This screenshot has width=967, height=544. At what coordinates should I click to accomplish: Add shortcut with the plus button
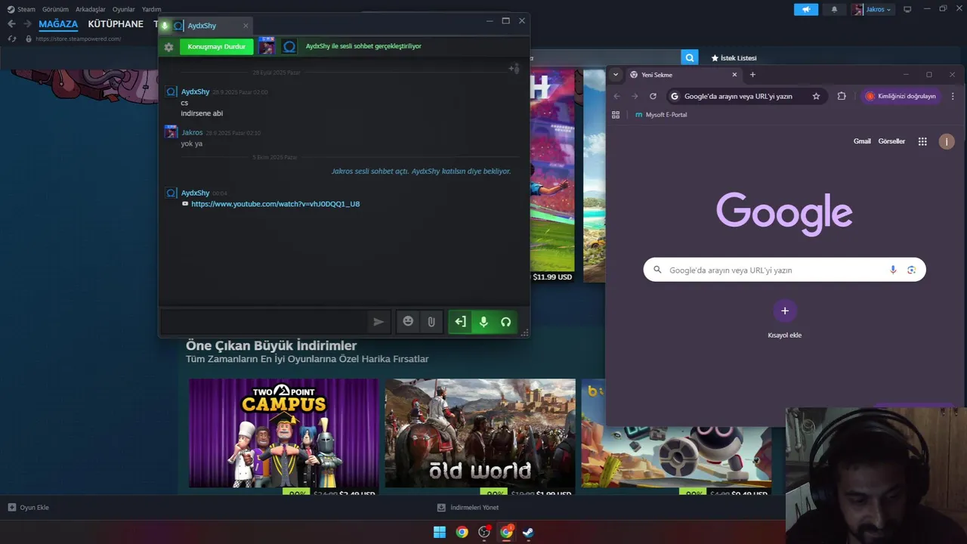click(784, 311)
